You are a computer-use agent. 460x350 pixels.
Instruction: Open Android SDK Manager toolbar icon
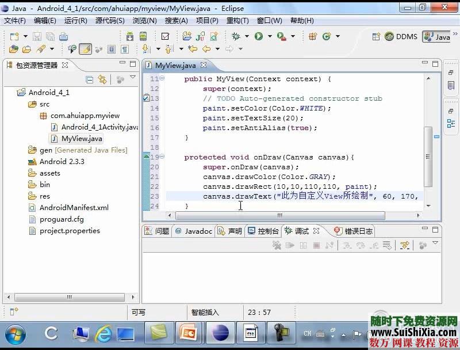click(130, 36)
